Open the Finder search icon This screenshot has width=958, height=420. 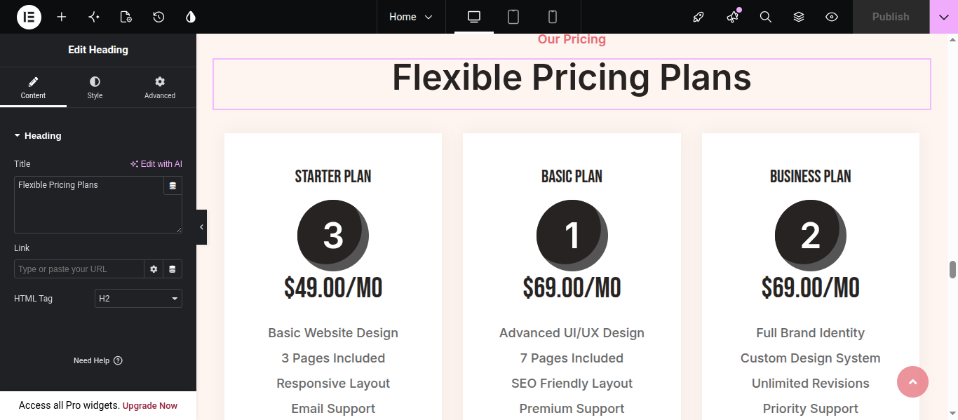point(766,17)
